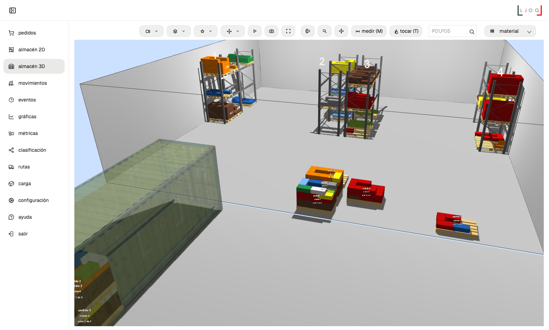
Task: Open the camera view dropdown
Action: (151, 31)
